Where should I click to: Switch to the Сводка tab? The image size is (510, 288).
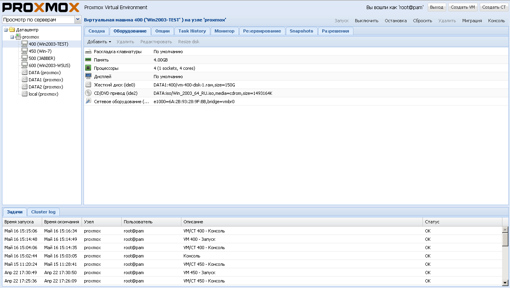pyautogui.click(x=97, y=31)
